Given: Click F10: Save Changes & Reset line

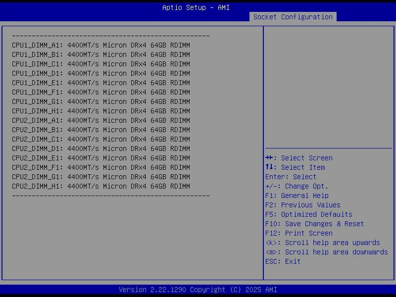Looking at the screenshot, I should [314, 224].
